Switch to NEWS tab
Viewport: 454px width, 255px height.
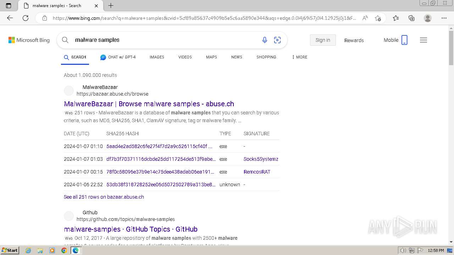point(237,57)
